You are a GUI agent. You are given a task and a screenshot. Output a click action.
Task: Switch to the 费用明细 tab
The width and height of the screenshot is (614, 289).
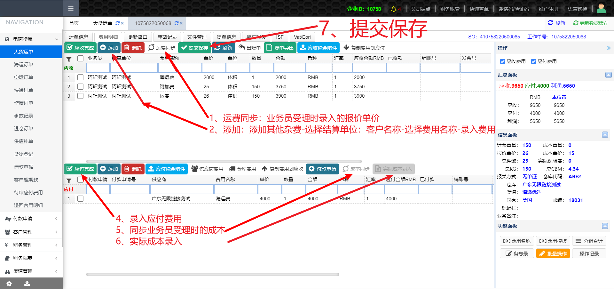click(x=108, y=37)
